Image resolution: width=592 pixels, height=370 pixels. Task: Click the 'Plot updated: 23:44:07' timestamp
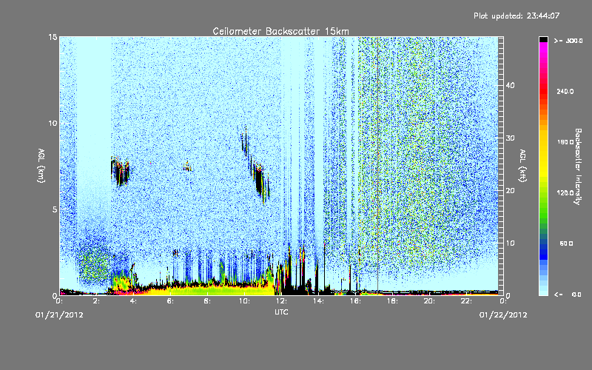click(517, 16)
